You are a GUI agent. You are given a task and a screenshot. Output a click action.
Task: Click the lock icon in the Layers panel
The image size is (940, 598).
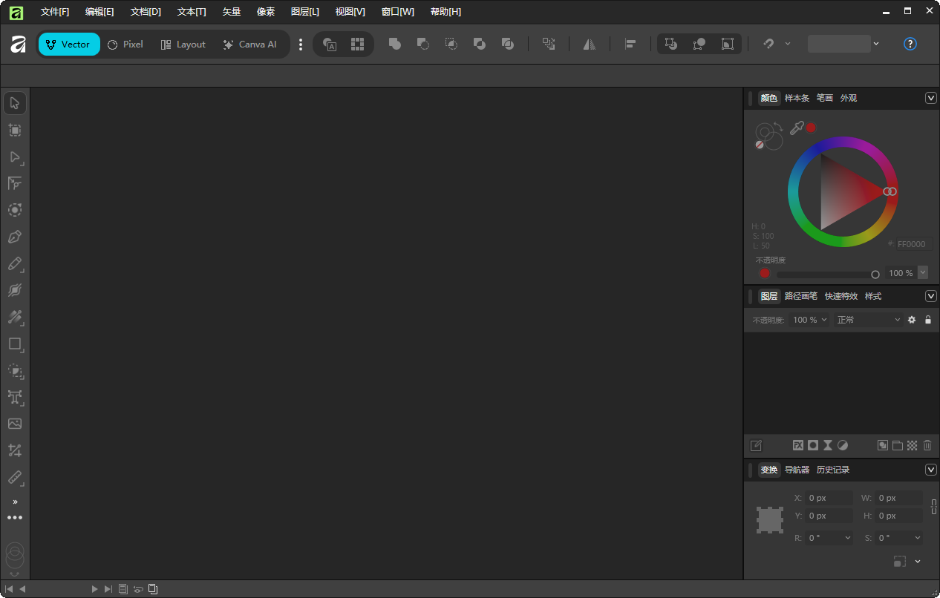coord(928,319)
